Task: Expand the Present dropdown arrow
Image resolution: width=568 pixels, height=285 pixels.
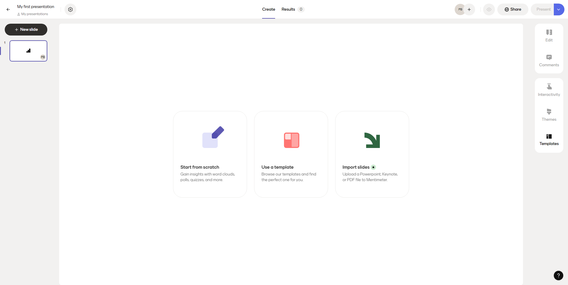Action: pyautogui.click(x=559, y=9)
